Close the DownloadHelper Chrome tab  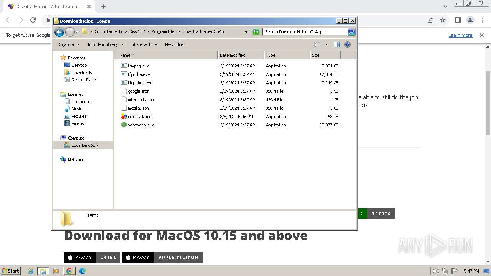(x=89, y=7)
